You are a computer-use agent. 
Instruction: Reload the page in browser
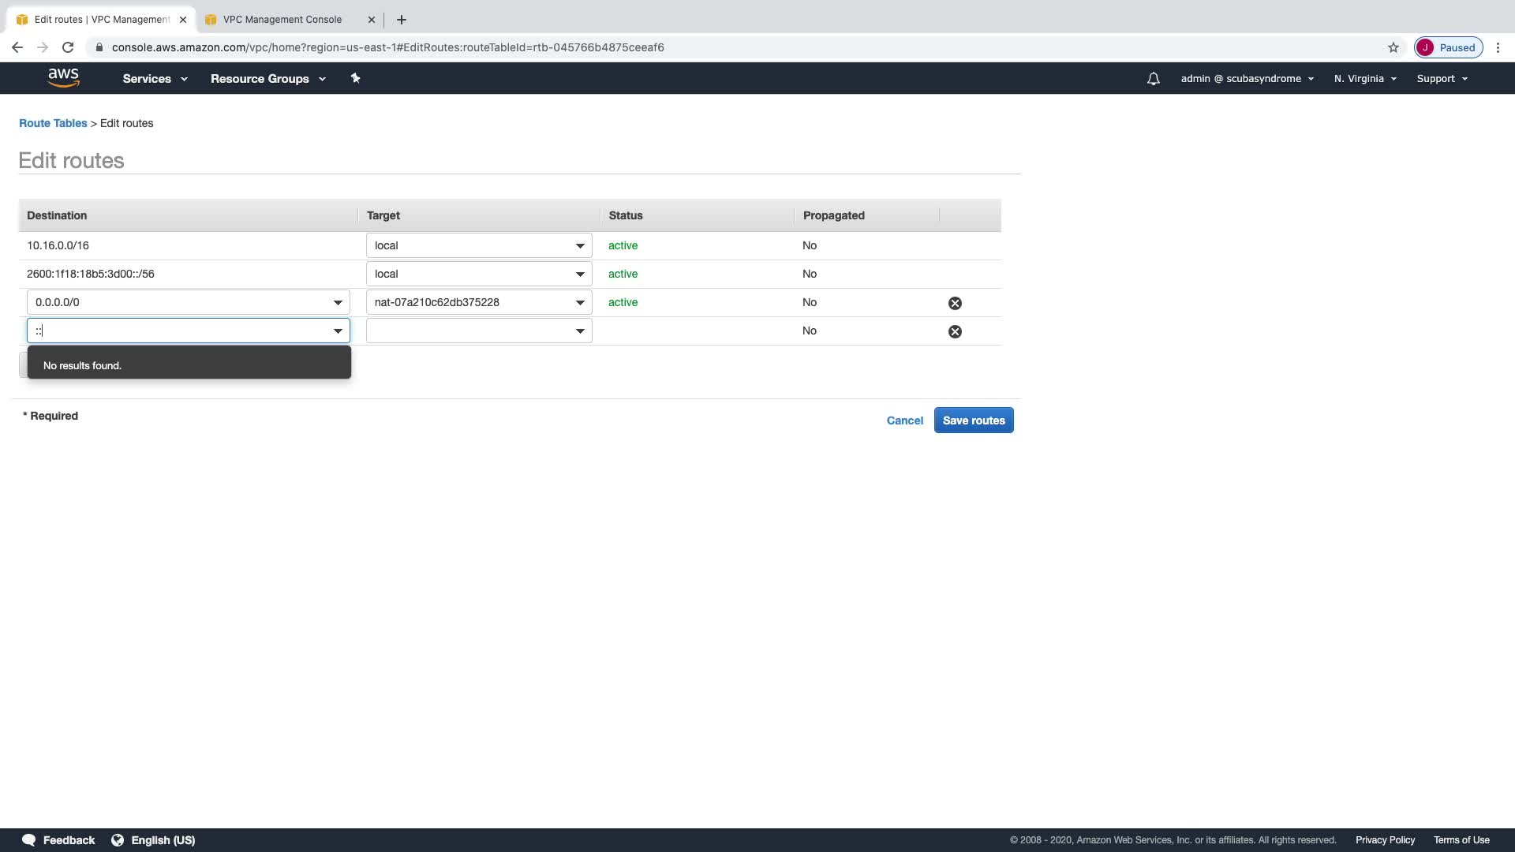tap(68, 47)
